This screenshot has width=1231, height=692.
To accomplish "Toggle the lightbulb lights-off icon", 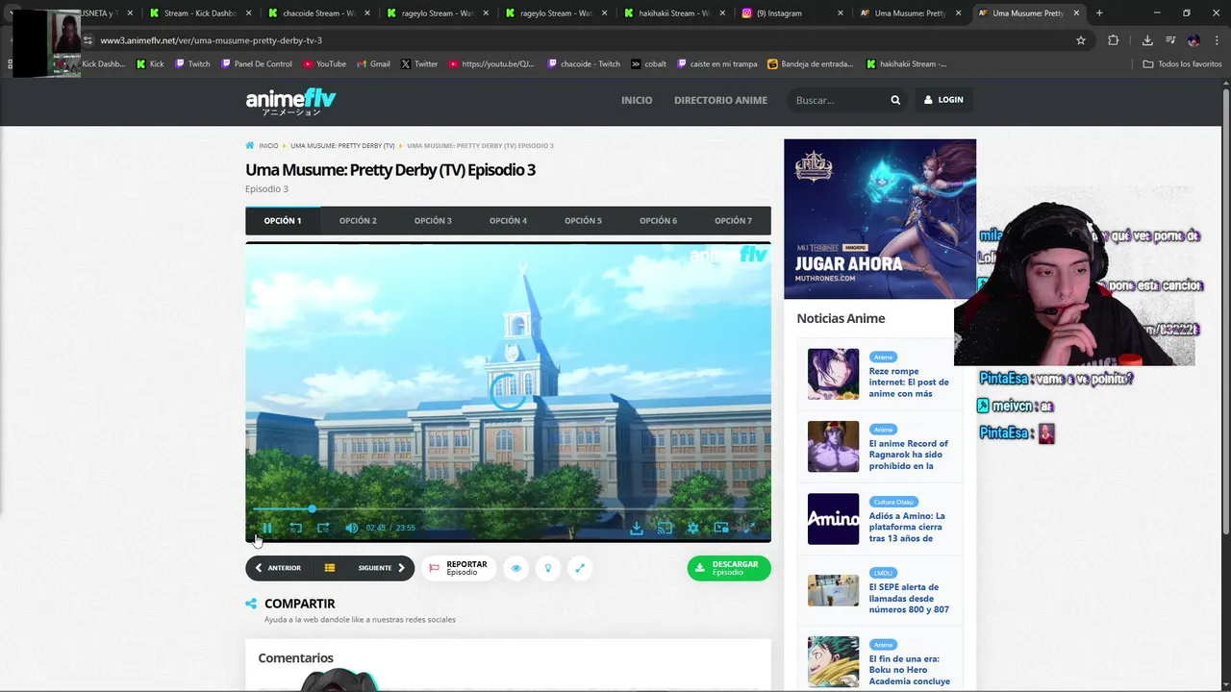I will point(548,568).
